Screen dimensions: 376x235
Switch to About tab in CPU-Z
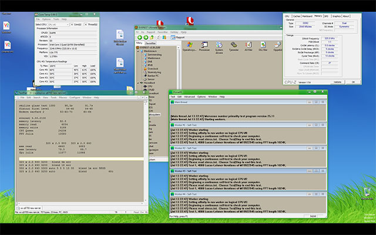(346, 16)
